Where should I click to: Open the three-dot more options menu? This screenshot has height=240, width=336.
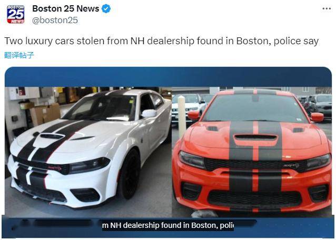pyautogui.click(x=327, y=9)
